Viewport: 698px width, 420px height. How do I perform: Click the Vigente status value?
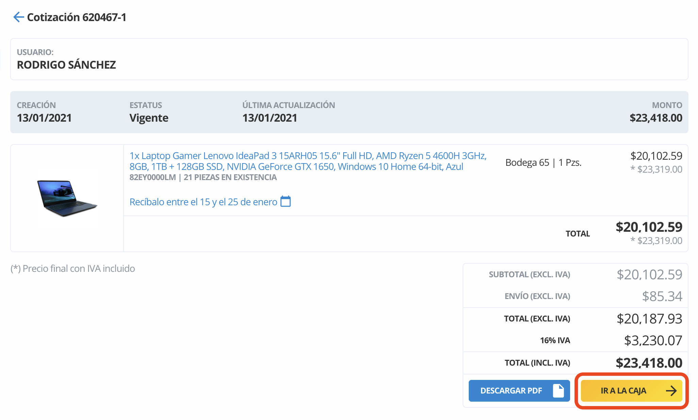point(149,118)
